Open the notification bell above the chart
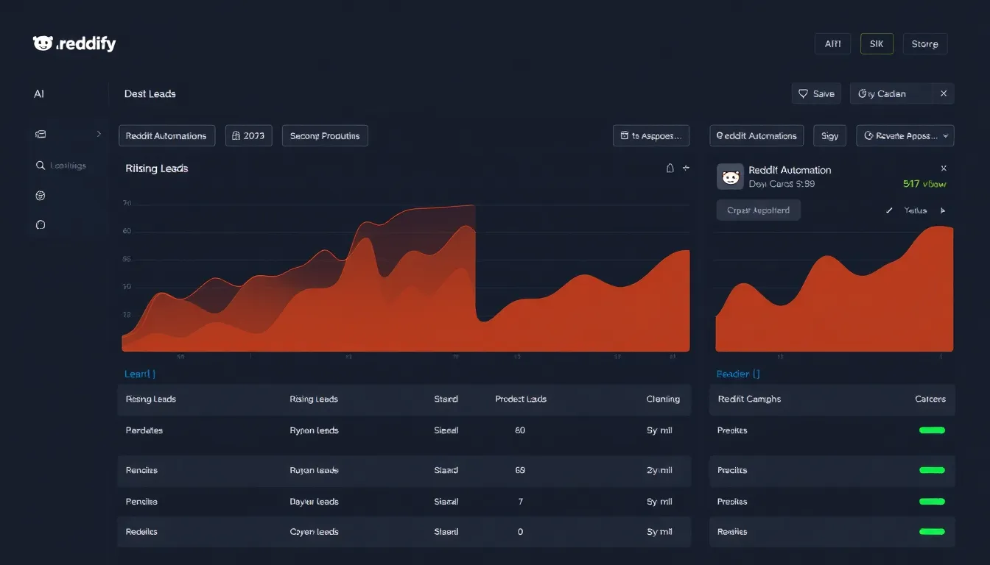 point(670,168)
